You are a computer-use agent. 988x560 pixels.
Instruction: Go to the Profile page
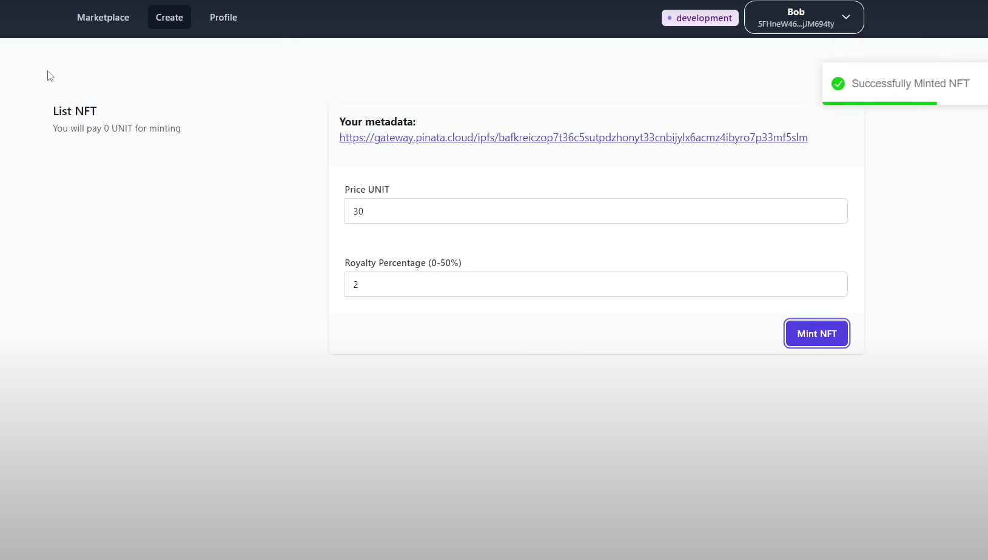point(223,18)
